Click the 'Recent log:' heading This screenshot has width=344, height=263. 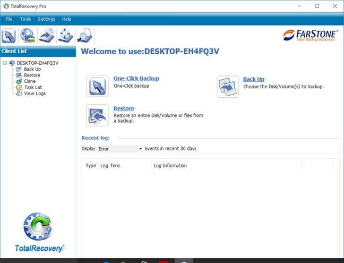(96, 138)
